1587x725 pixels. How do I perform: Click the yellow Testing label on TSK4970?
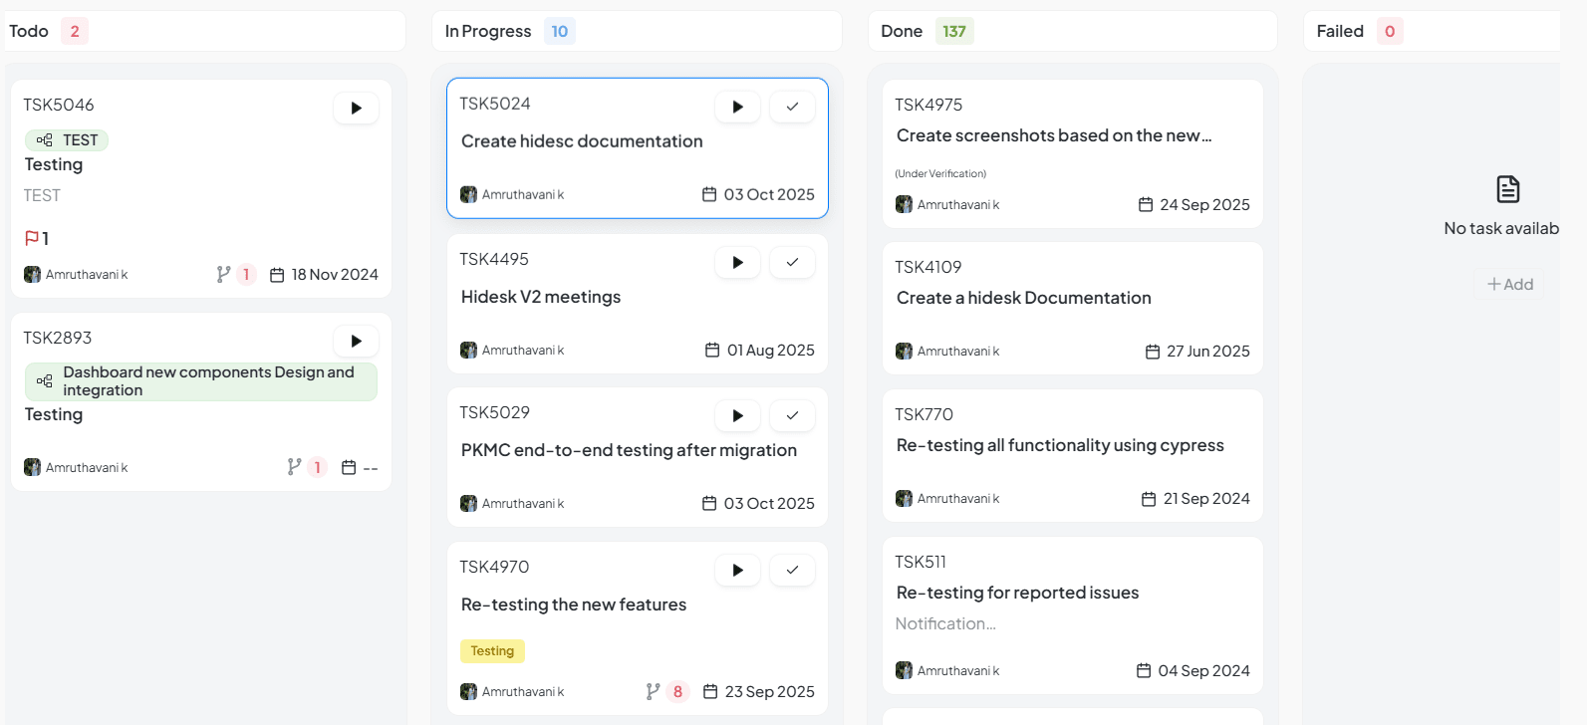[492, 651]
